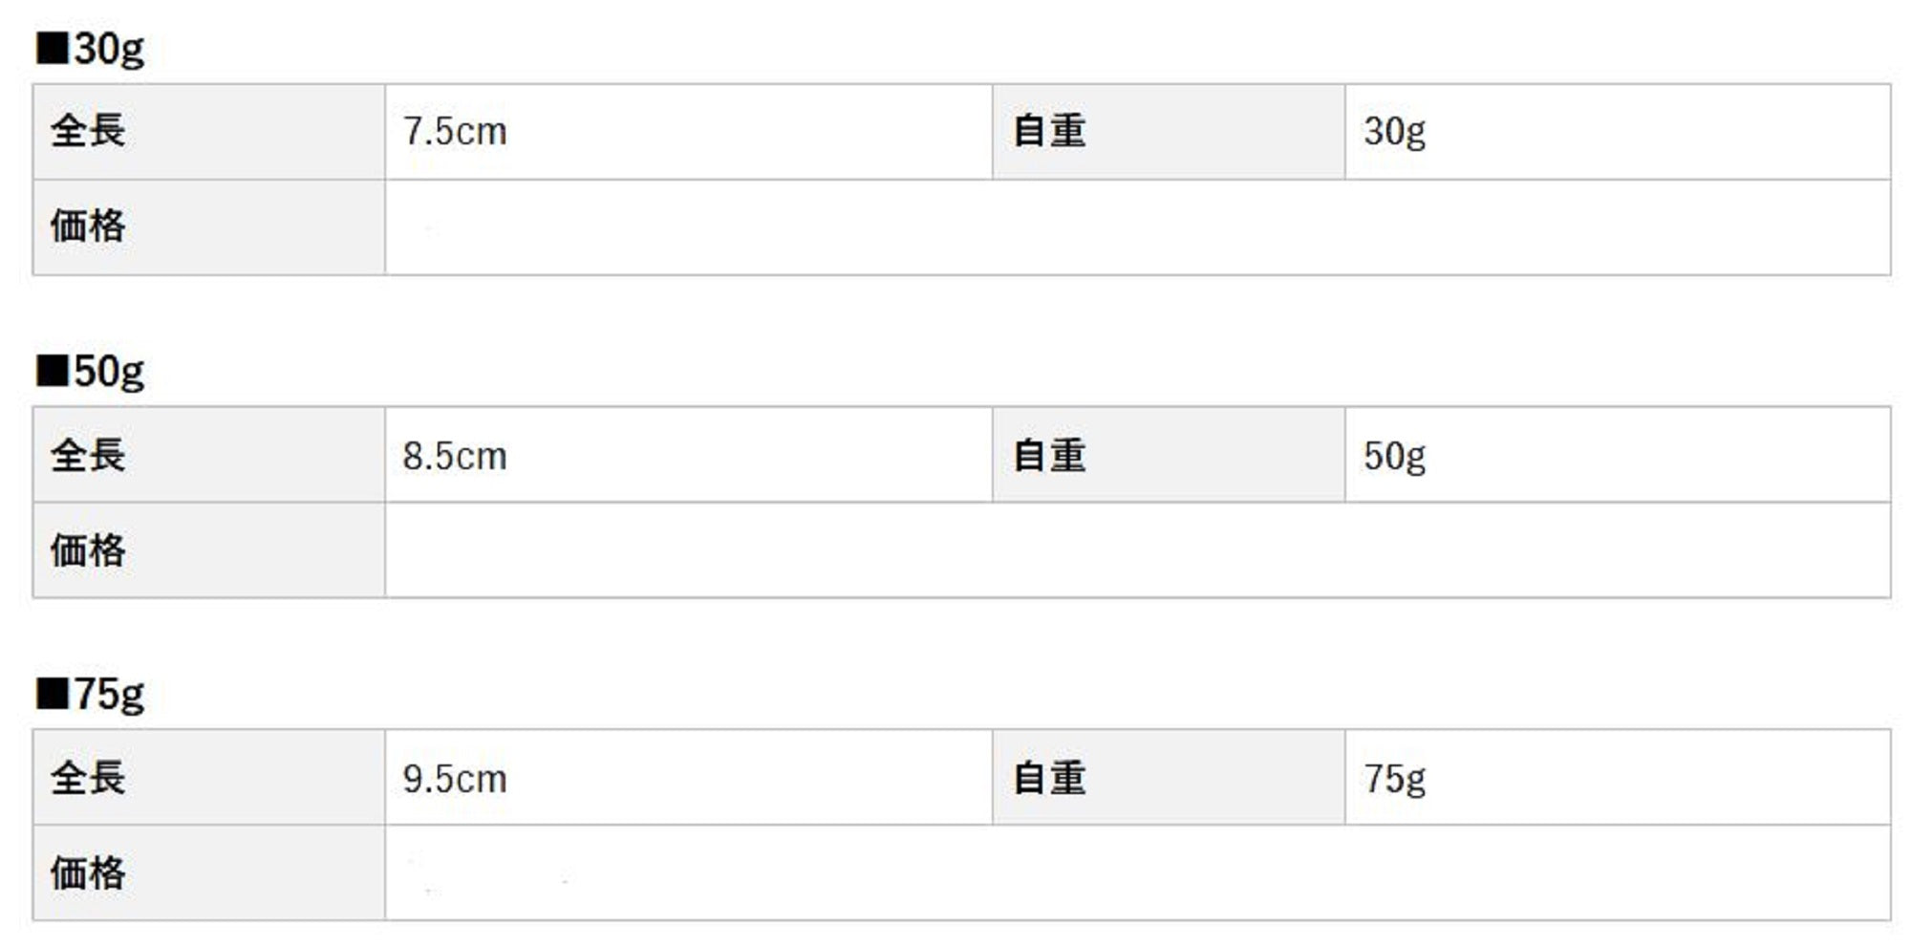Click the 50g weight value cell
Screen dimensions: 1911x947
1394,456
